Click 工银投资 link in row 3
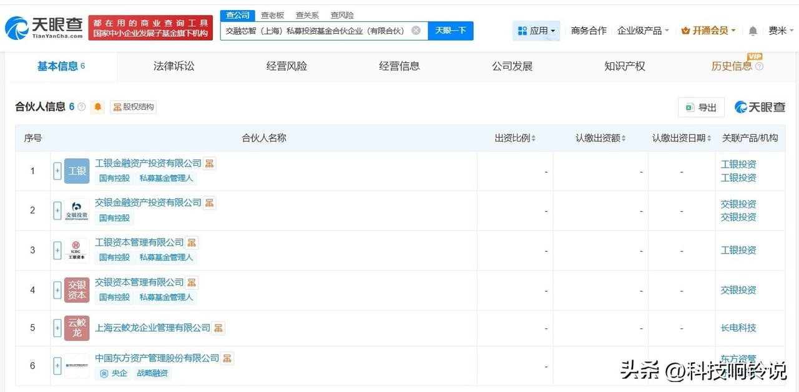Screen dimensions: 799x392 (738, 250)
